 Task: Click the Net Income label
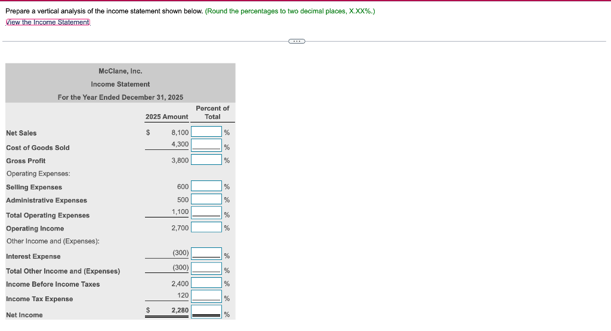point(24,315)
